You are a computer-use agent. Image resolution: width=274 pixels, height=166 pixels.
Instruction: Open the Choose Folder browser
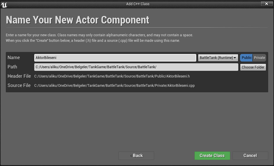pyautogui.click(x=253, y=67)
